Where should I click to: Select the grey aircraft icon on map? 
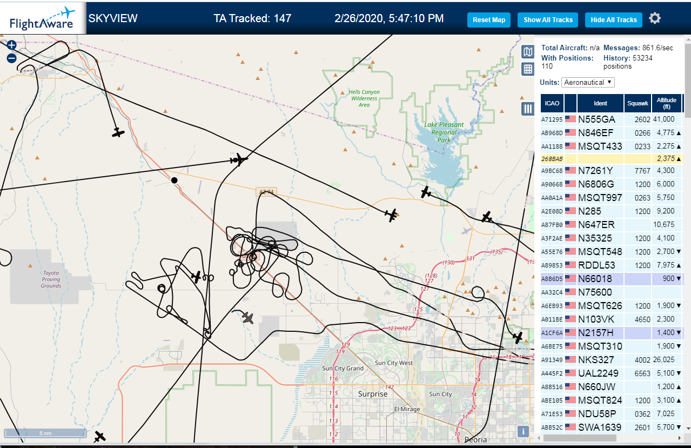coord(248,318)
